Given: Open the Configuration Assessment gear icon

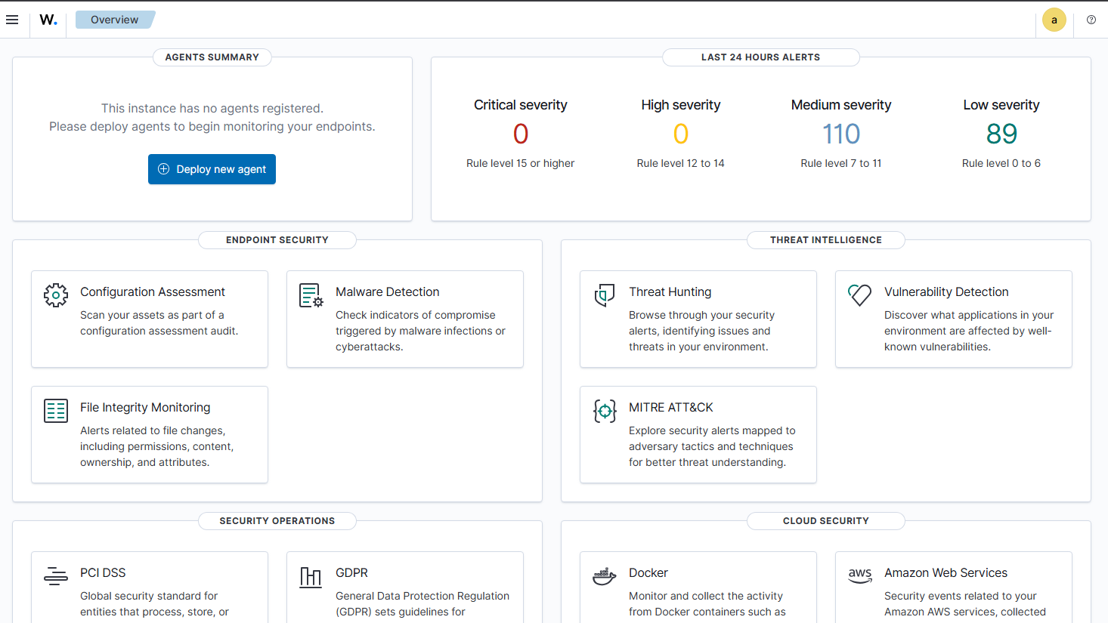Looking at the screenshot, I should 56,296.
